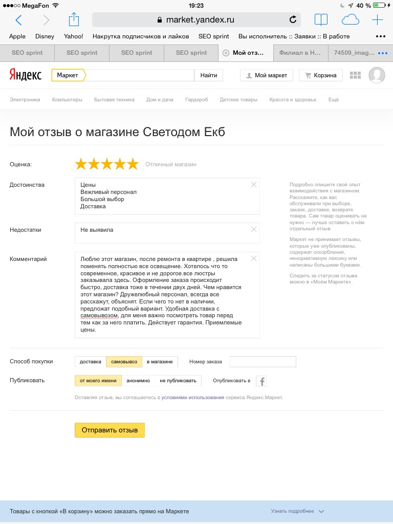This screenshot has height=524, width=393.
Task: Click the Номер заказа input field
Action: (263, 362)
